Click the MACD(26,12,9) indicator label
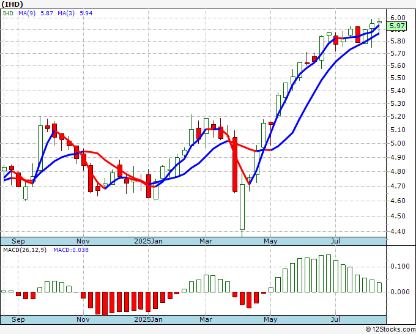The image size is (416, 334). (24, 250)
